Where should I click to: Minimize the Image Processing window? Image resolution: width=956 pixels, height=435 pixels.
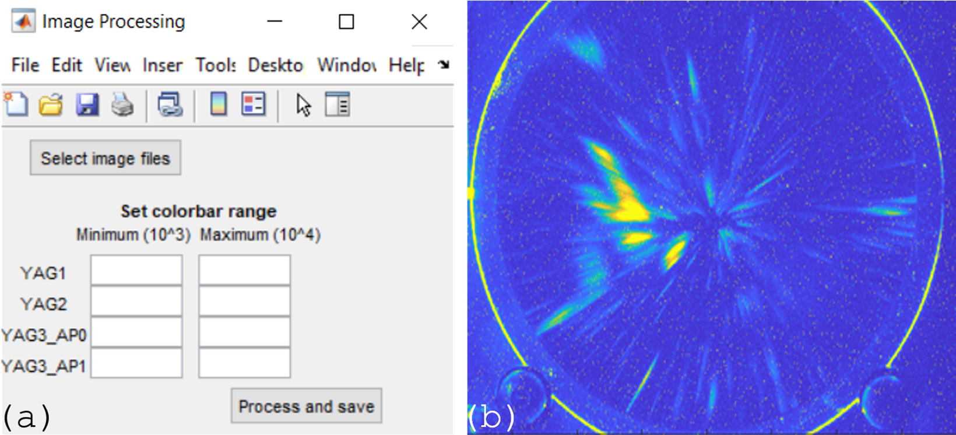coord(275,22)
